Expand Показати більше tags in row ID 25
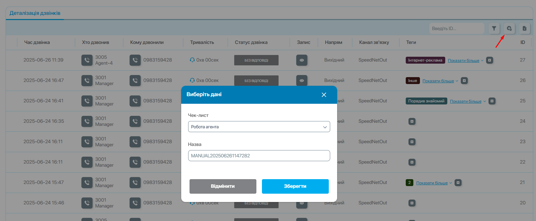The image size is (536, 221). (x=468, y=101)
